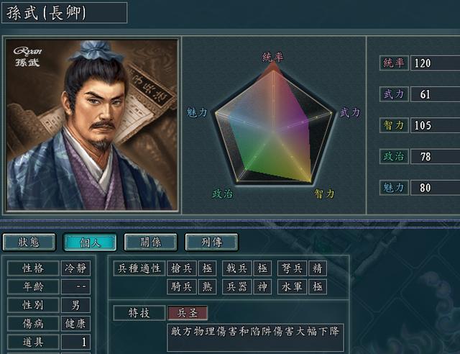Click the 弩兵 aptitude cell
460x354 pixels.
click(293, 268)
